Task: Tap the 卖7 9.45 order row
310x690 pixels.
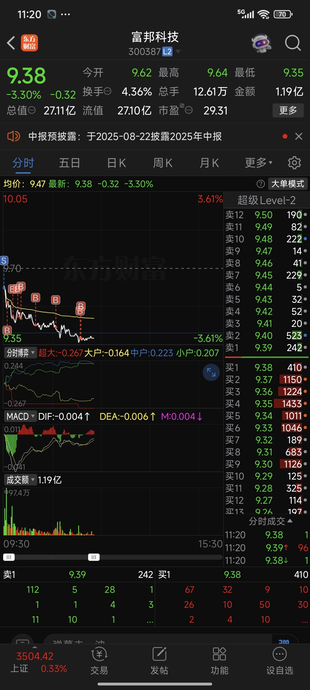Action: (x=266, y=275)
